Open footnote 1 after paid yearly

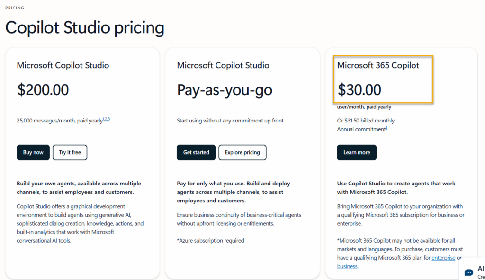click(104, 119)
